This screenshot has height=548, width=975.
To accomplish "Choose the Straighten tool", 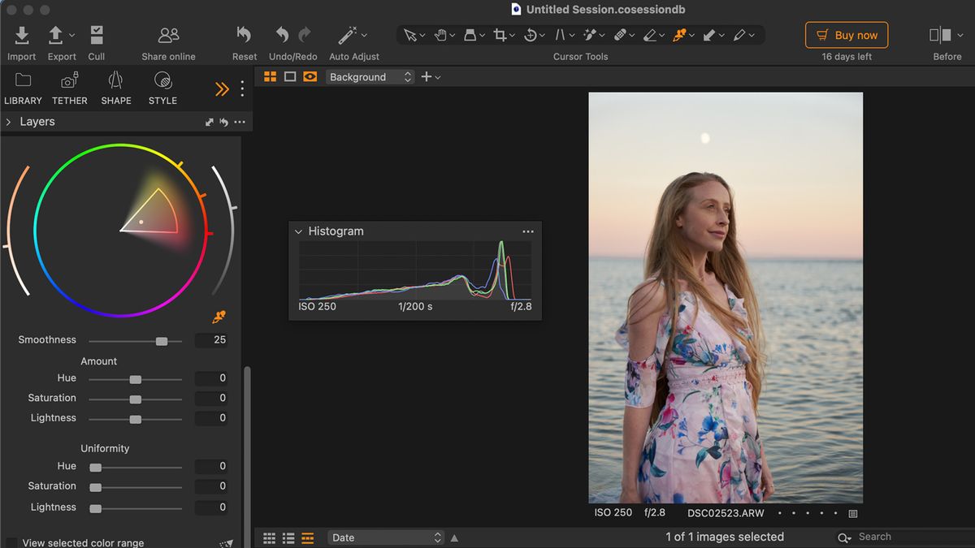I will click(x=562, y=35).
